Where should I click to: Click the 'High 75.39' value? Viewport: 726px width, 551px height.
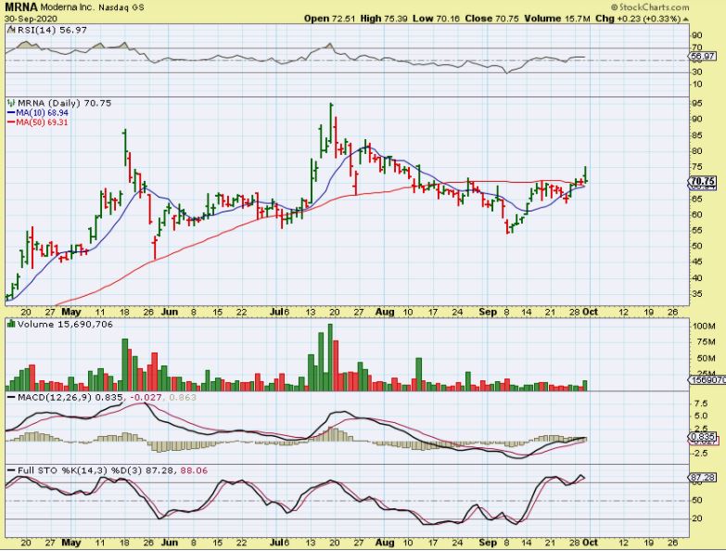click(x=384, y=19)
